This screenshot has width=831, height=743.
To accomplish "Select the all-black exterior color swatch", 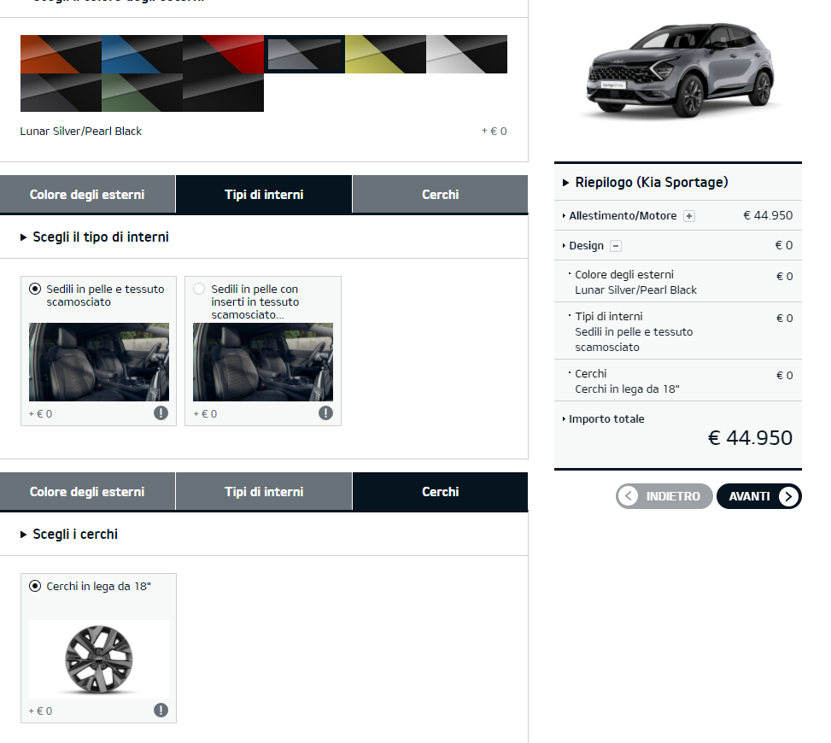I will (223, 93).
